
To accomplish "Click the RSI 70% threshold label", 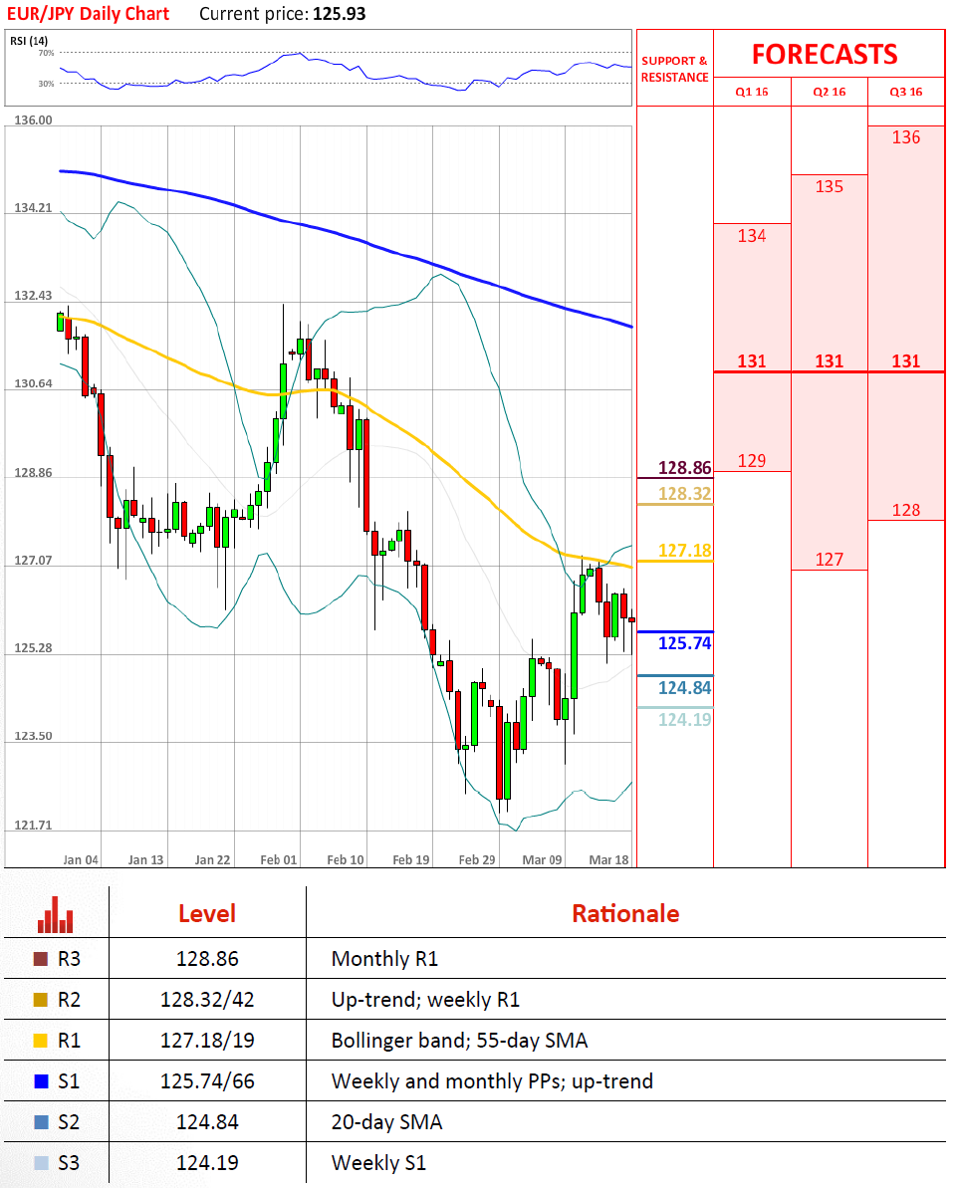I will 46,53.
